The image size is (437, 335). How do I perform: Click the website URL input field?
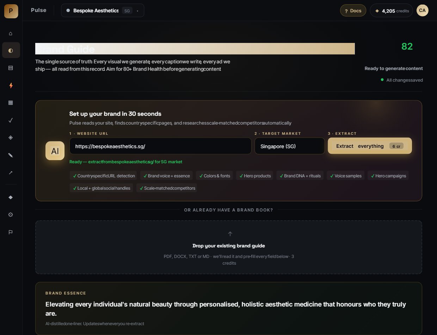160,146
